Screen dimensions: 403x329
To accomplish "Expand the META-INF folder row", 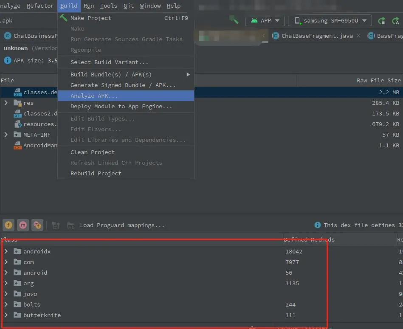I will click(x=6, y=135).
